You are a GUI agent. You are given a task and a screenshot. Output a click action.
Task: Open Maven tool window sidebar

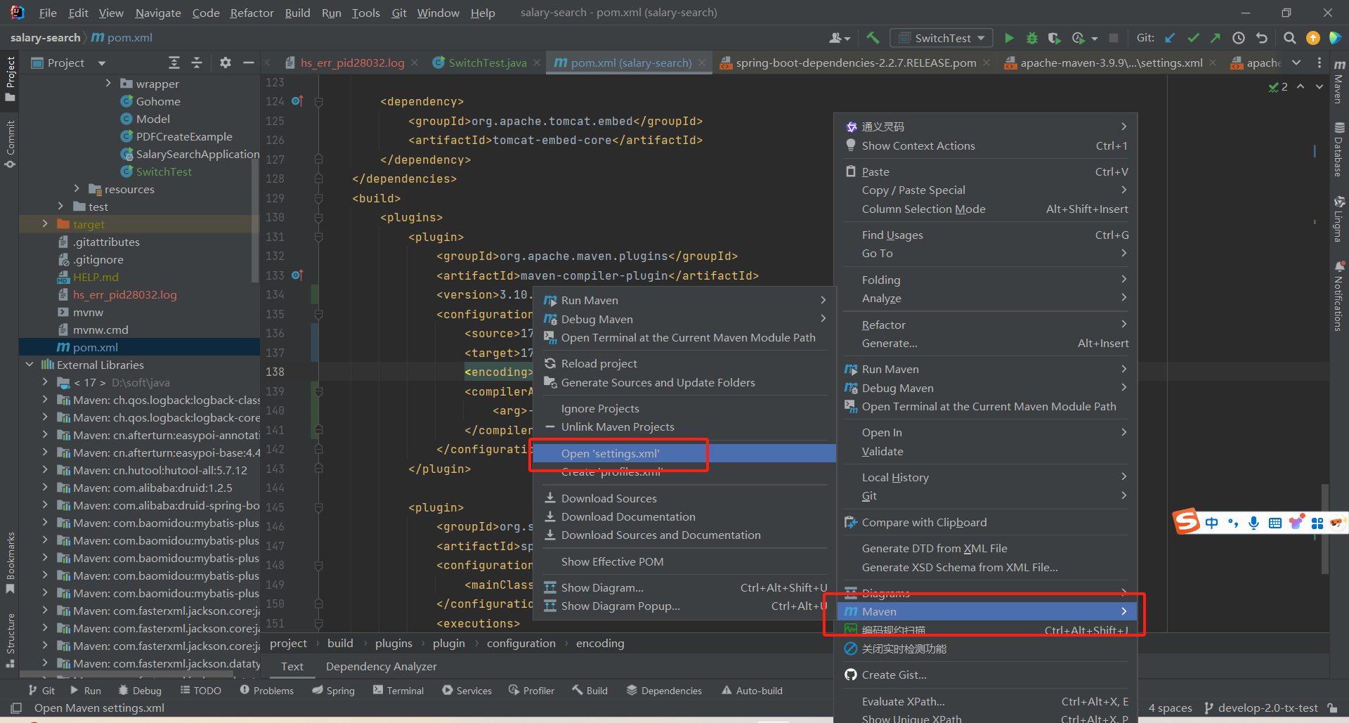point(1339,82)
